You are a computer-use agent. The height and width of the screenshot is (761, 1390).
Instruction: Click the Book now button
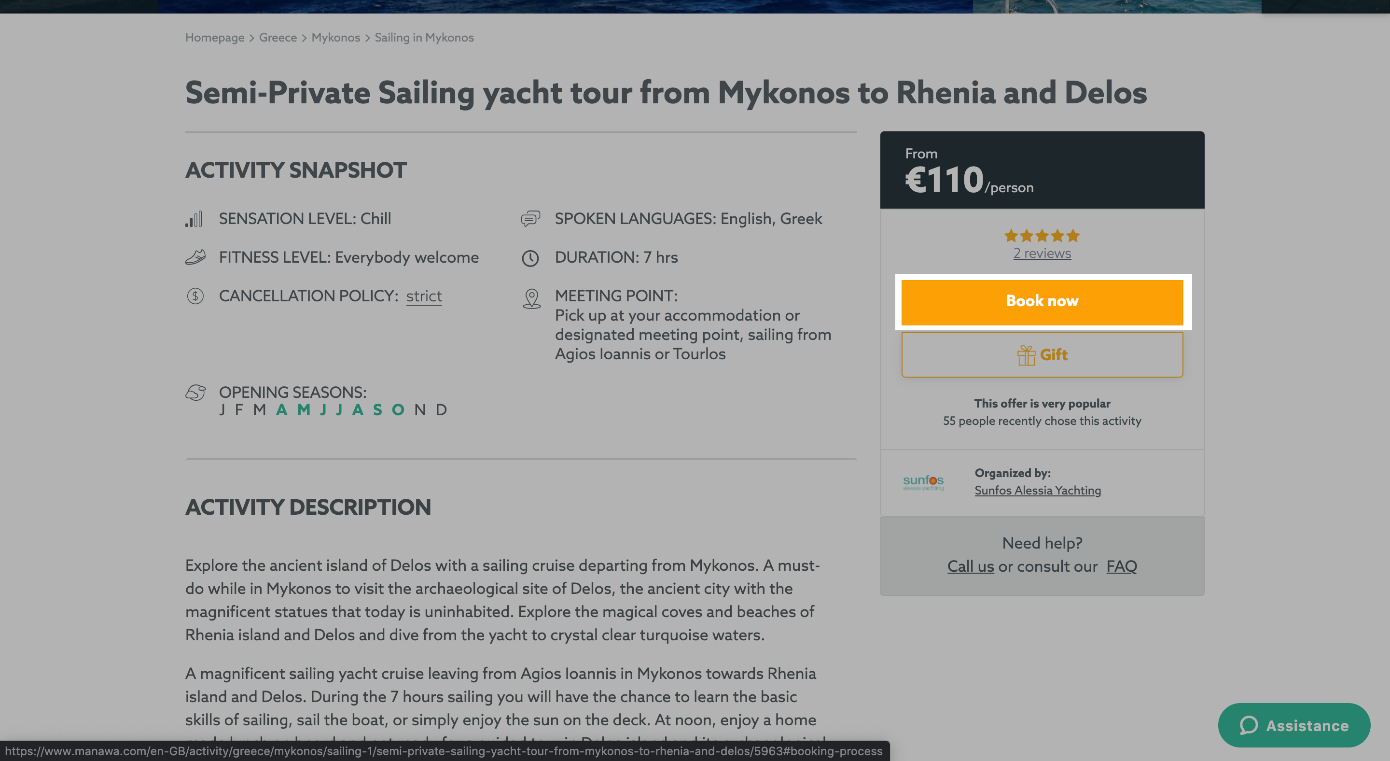[1042, 302]
